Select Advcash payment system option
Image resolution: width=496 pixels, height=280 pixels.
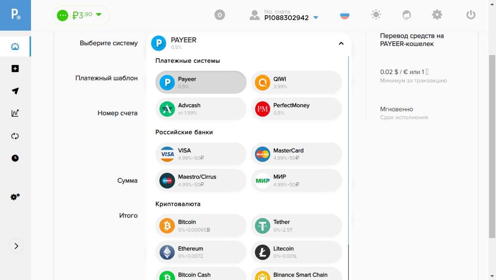(x=201, y=109)
